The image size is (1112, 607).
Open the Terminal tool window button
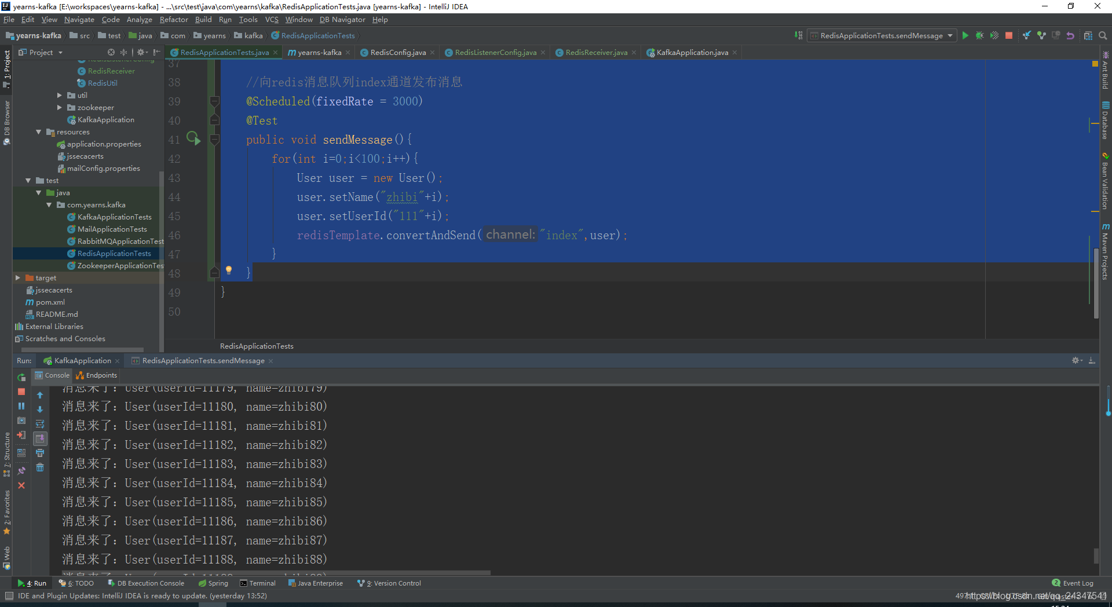[258, 583]
